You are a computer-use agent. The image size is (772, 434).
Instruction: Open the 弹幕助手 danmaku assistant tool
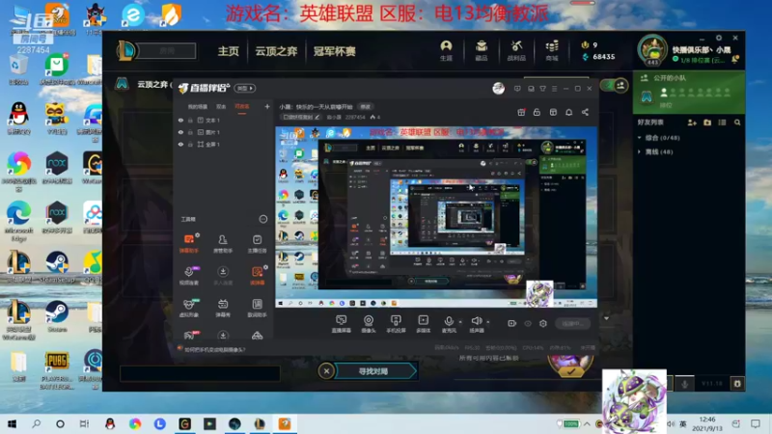click(189, 244)
